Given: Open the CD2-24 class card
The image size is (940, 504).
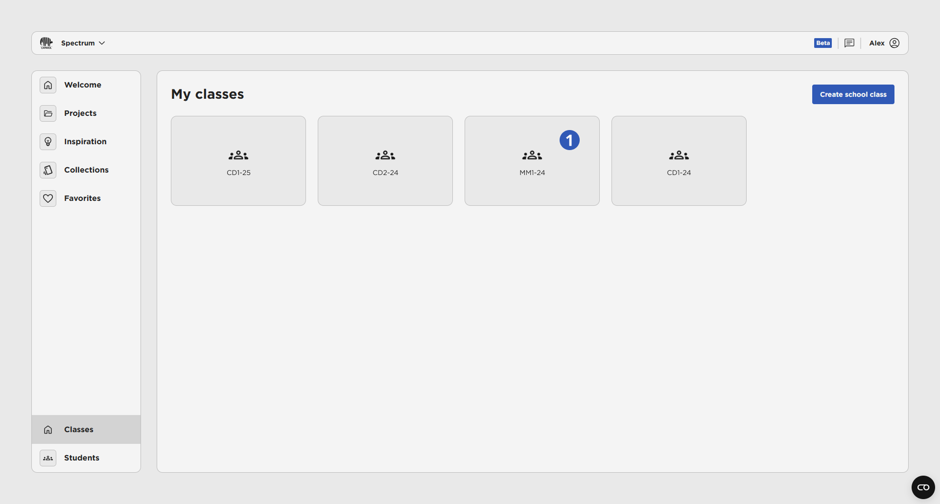Looking at the screenshot, I should click(385, 161).
